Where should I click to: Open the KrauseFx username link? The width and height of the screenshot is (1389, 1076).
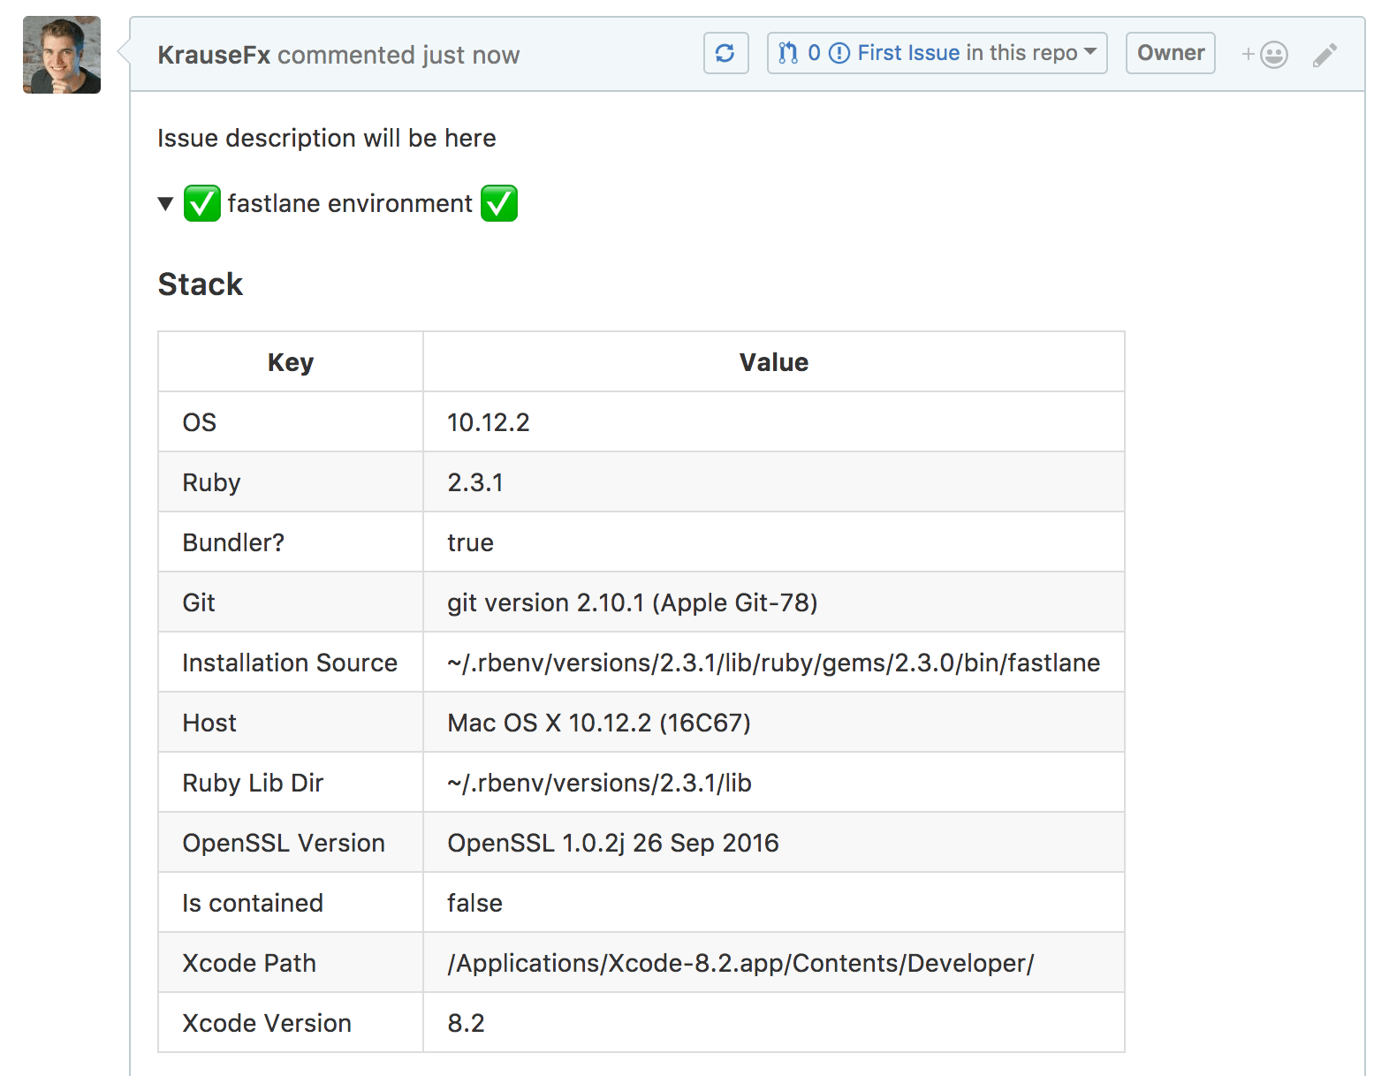(214, 55)
